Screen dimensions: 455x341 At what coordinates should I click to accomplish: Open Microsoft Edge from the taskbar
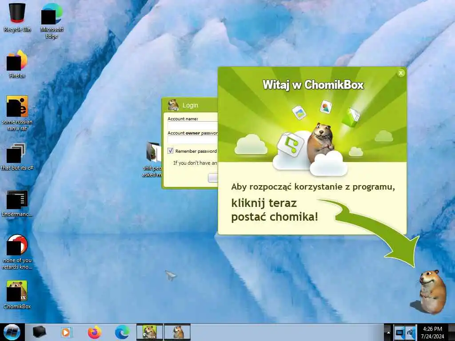(122, 332)
